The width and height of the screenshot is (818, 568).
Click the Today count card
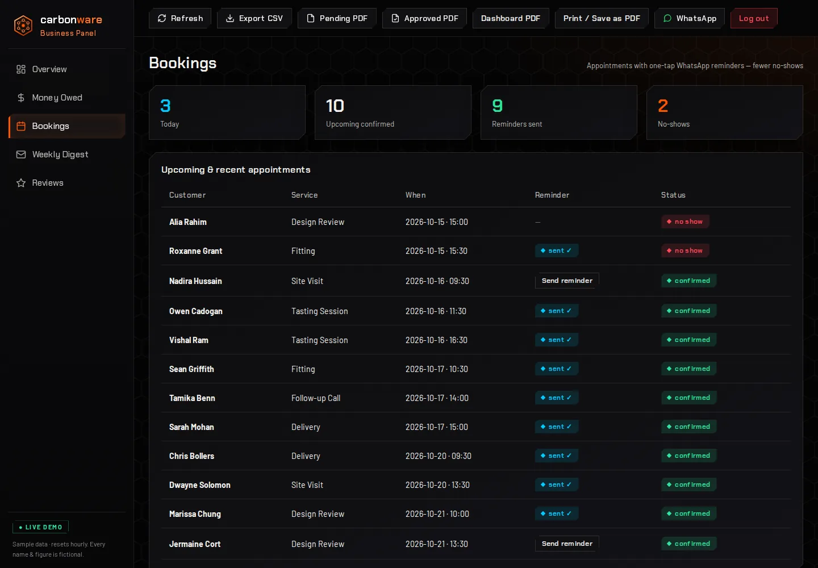227,112
